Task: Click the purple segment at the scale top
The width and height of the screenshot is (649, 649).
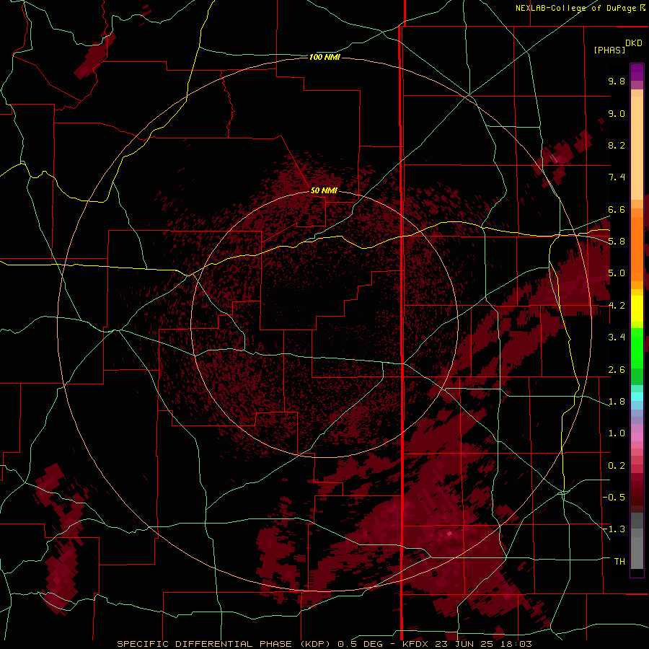Action: (637, 72)
